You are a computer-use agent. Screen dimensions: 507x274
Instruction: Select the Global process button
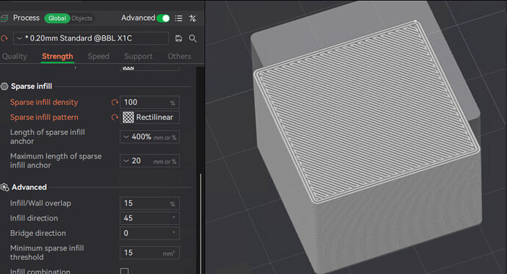[x=57, y=18]
